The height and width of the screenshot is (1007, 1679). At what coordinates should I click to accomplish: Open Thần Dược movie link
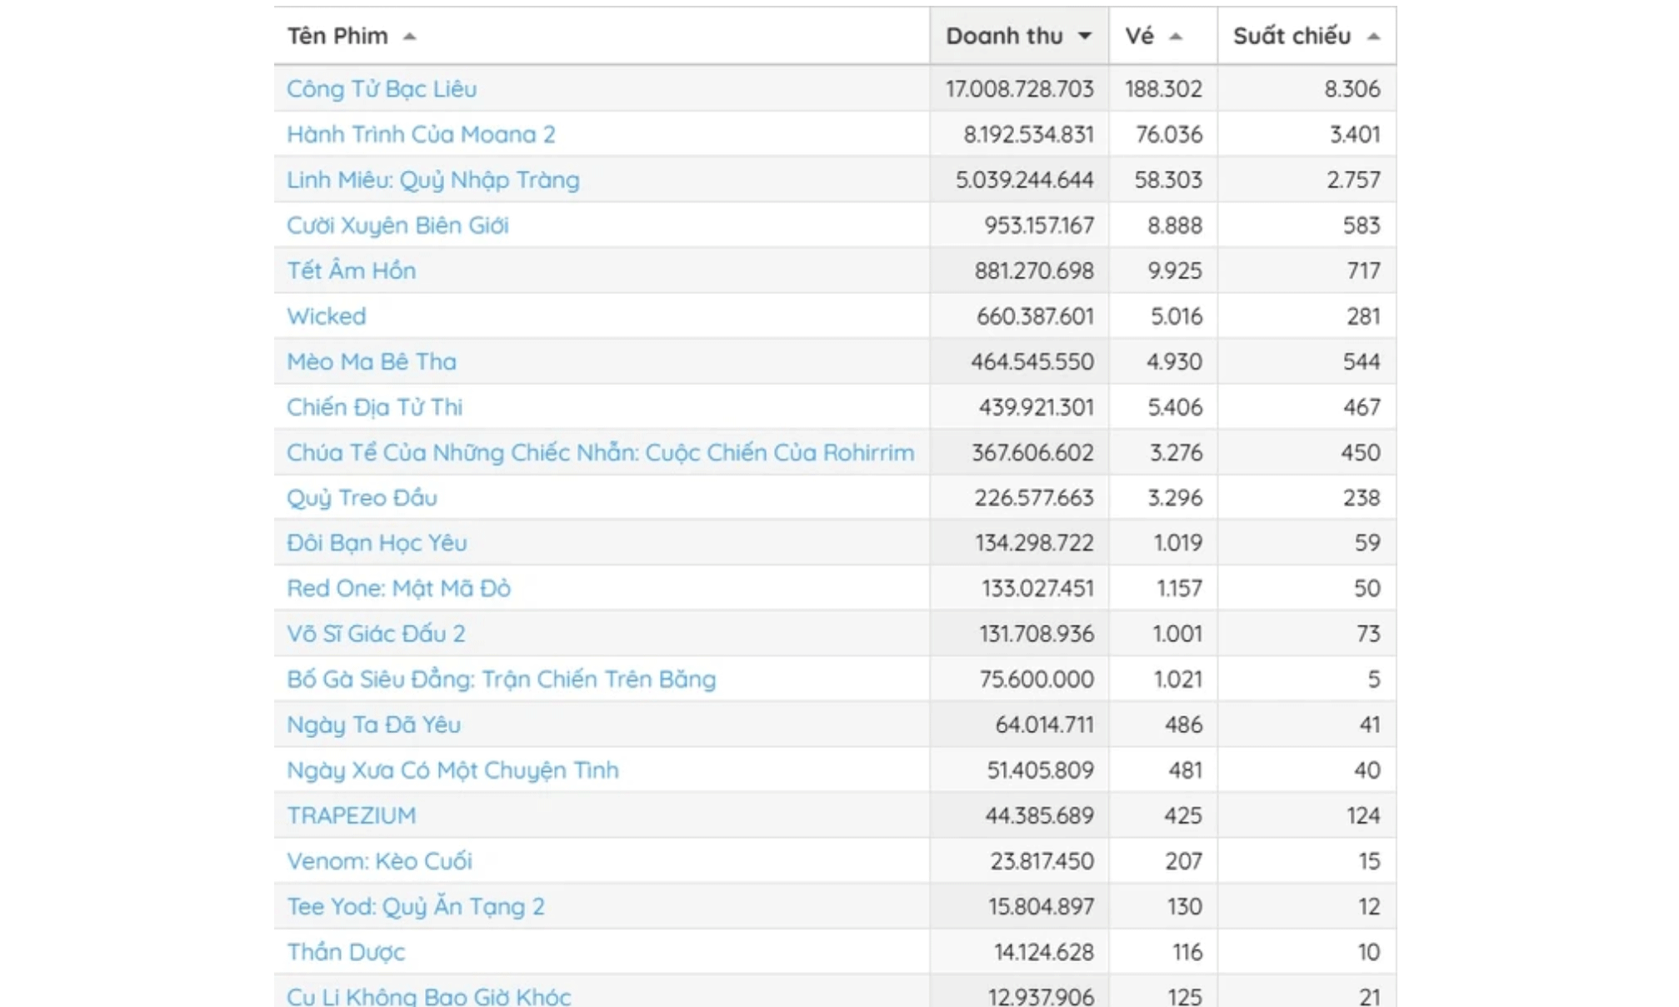tap(346, 952)
